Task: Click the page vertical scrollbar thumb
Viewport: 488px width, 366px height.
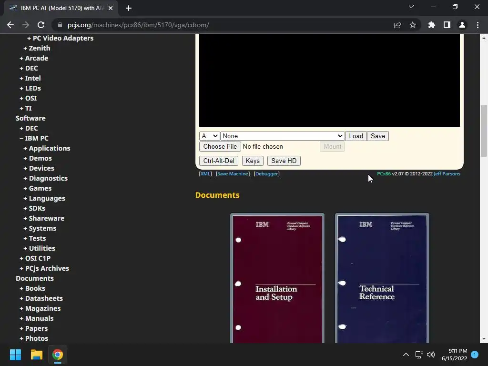Action: 484,131
